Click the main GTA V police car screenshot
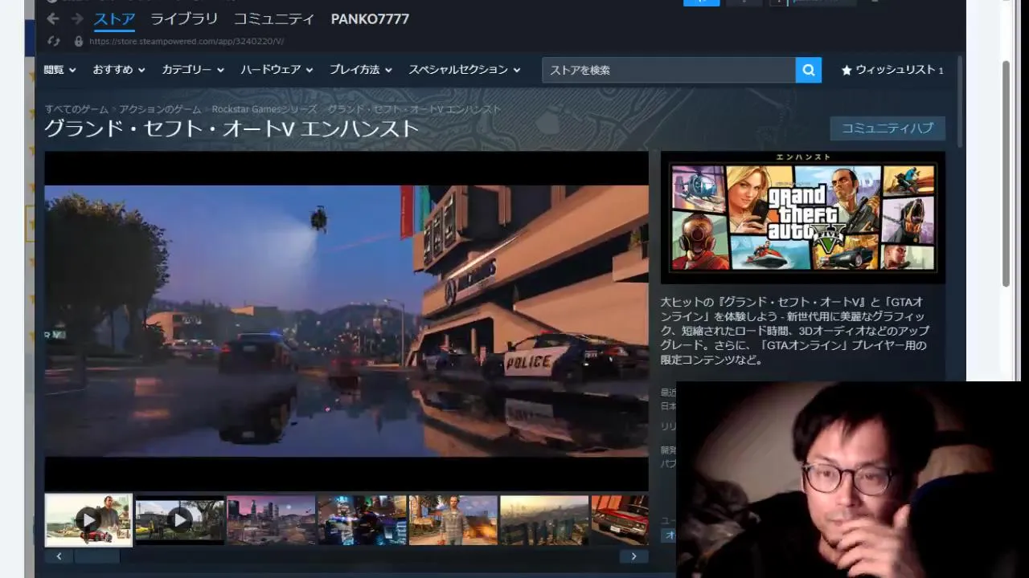The height and width of the screenshot is (578, 1029). coord(346,321)
